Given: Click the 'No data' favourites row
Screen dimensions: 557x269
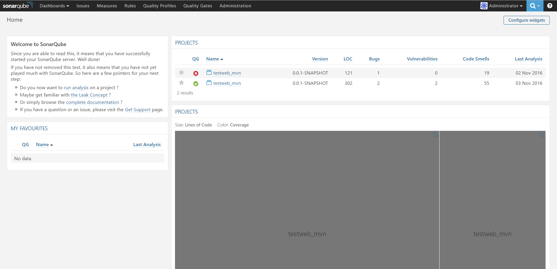Looking at the screenshot, I should click(87, 158).
